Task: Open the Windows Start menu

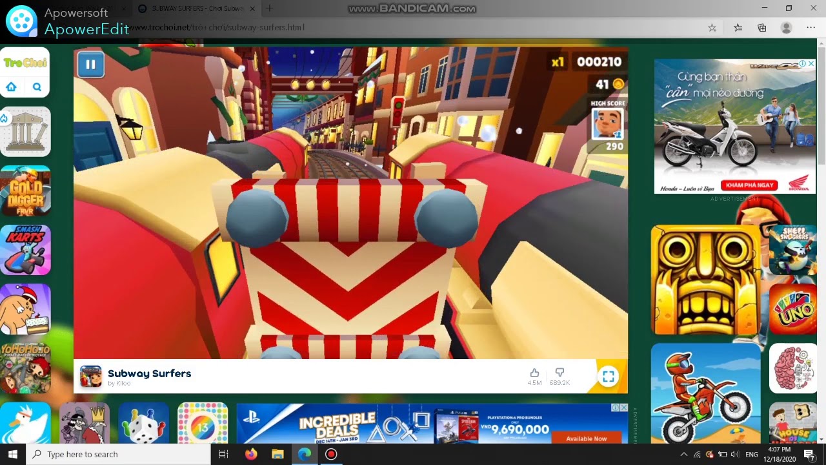Action: [x=13, y=454]
